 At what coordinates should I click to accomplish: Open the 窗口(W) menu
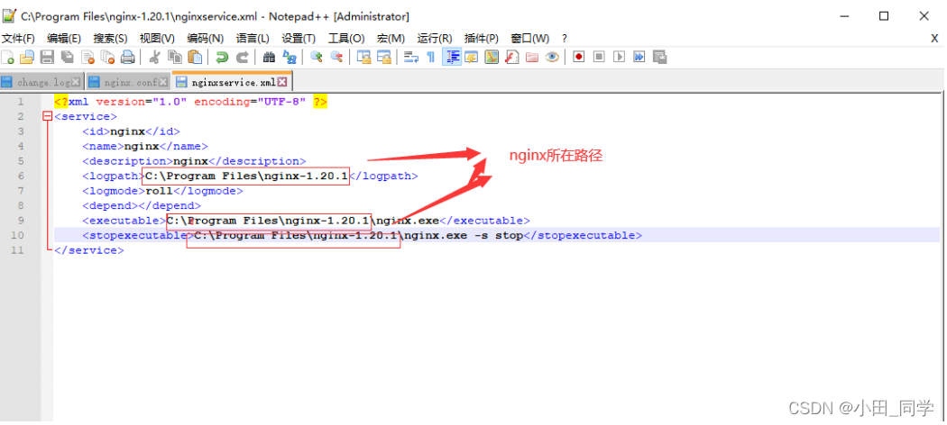coord(529,39)
